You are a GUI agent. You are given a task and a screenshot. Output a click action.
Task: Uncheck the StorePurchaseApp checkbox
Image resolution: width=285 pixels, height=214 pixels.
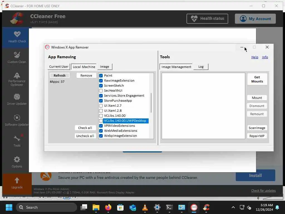(101, 101)
